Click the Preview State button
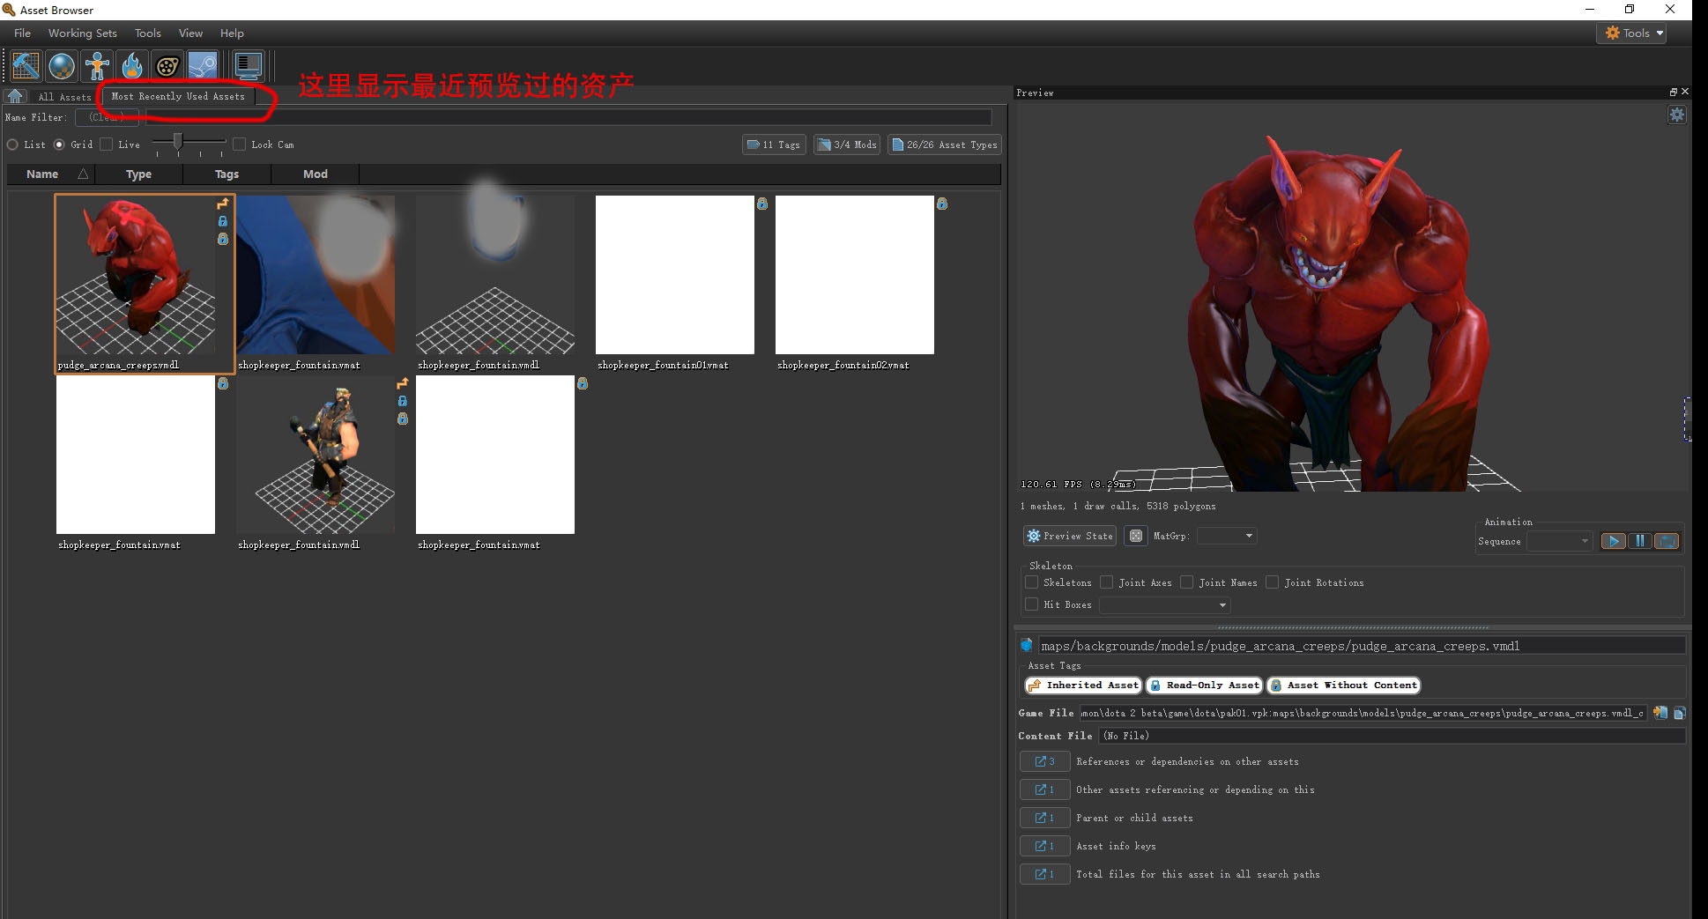Viewport: 1708px width, 919px height. point(1070,536)
